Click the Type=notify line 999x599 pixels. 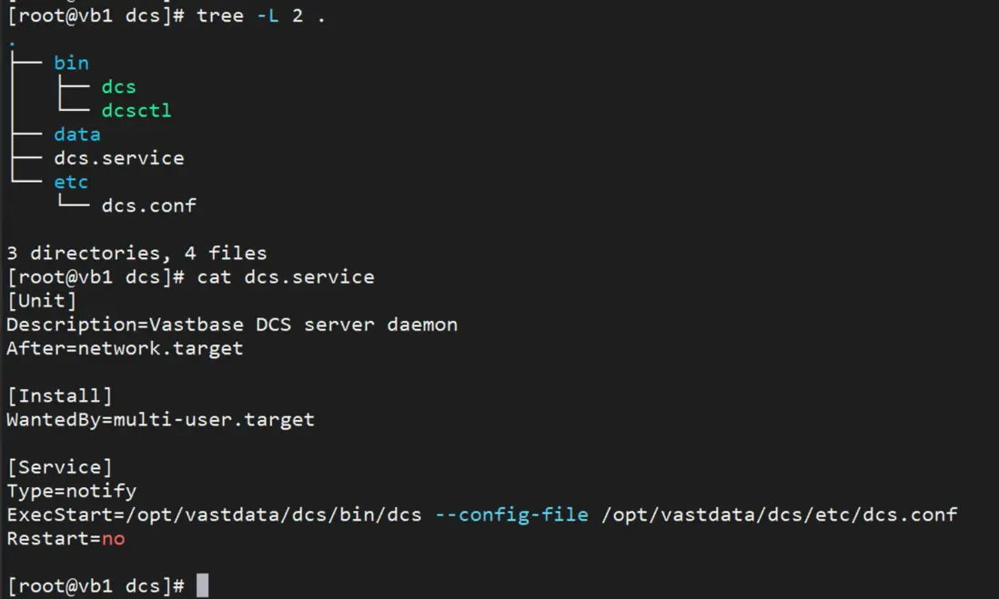[x=71, y=491]
